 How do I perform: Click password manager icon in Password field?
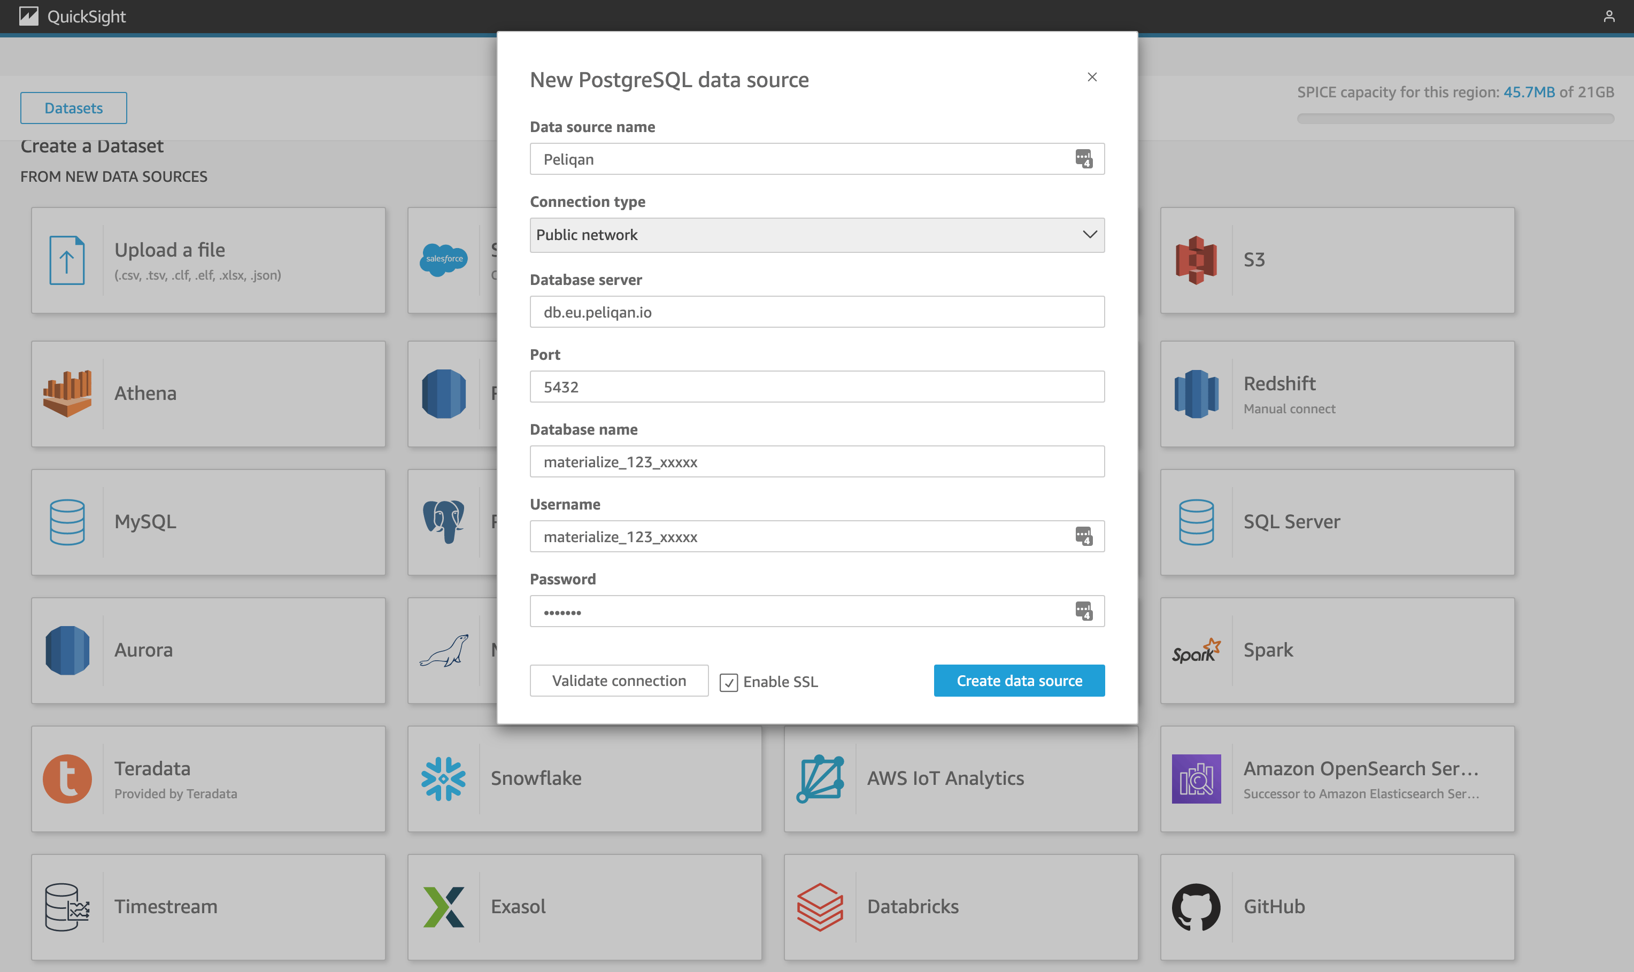(x=1084, y=611)
